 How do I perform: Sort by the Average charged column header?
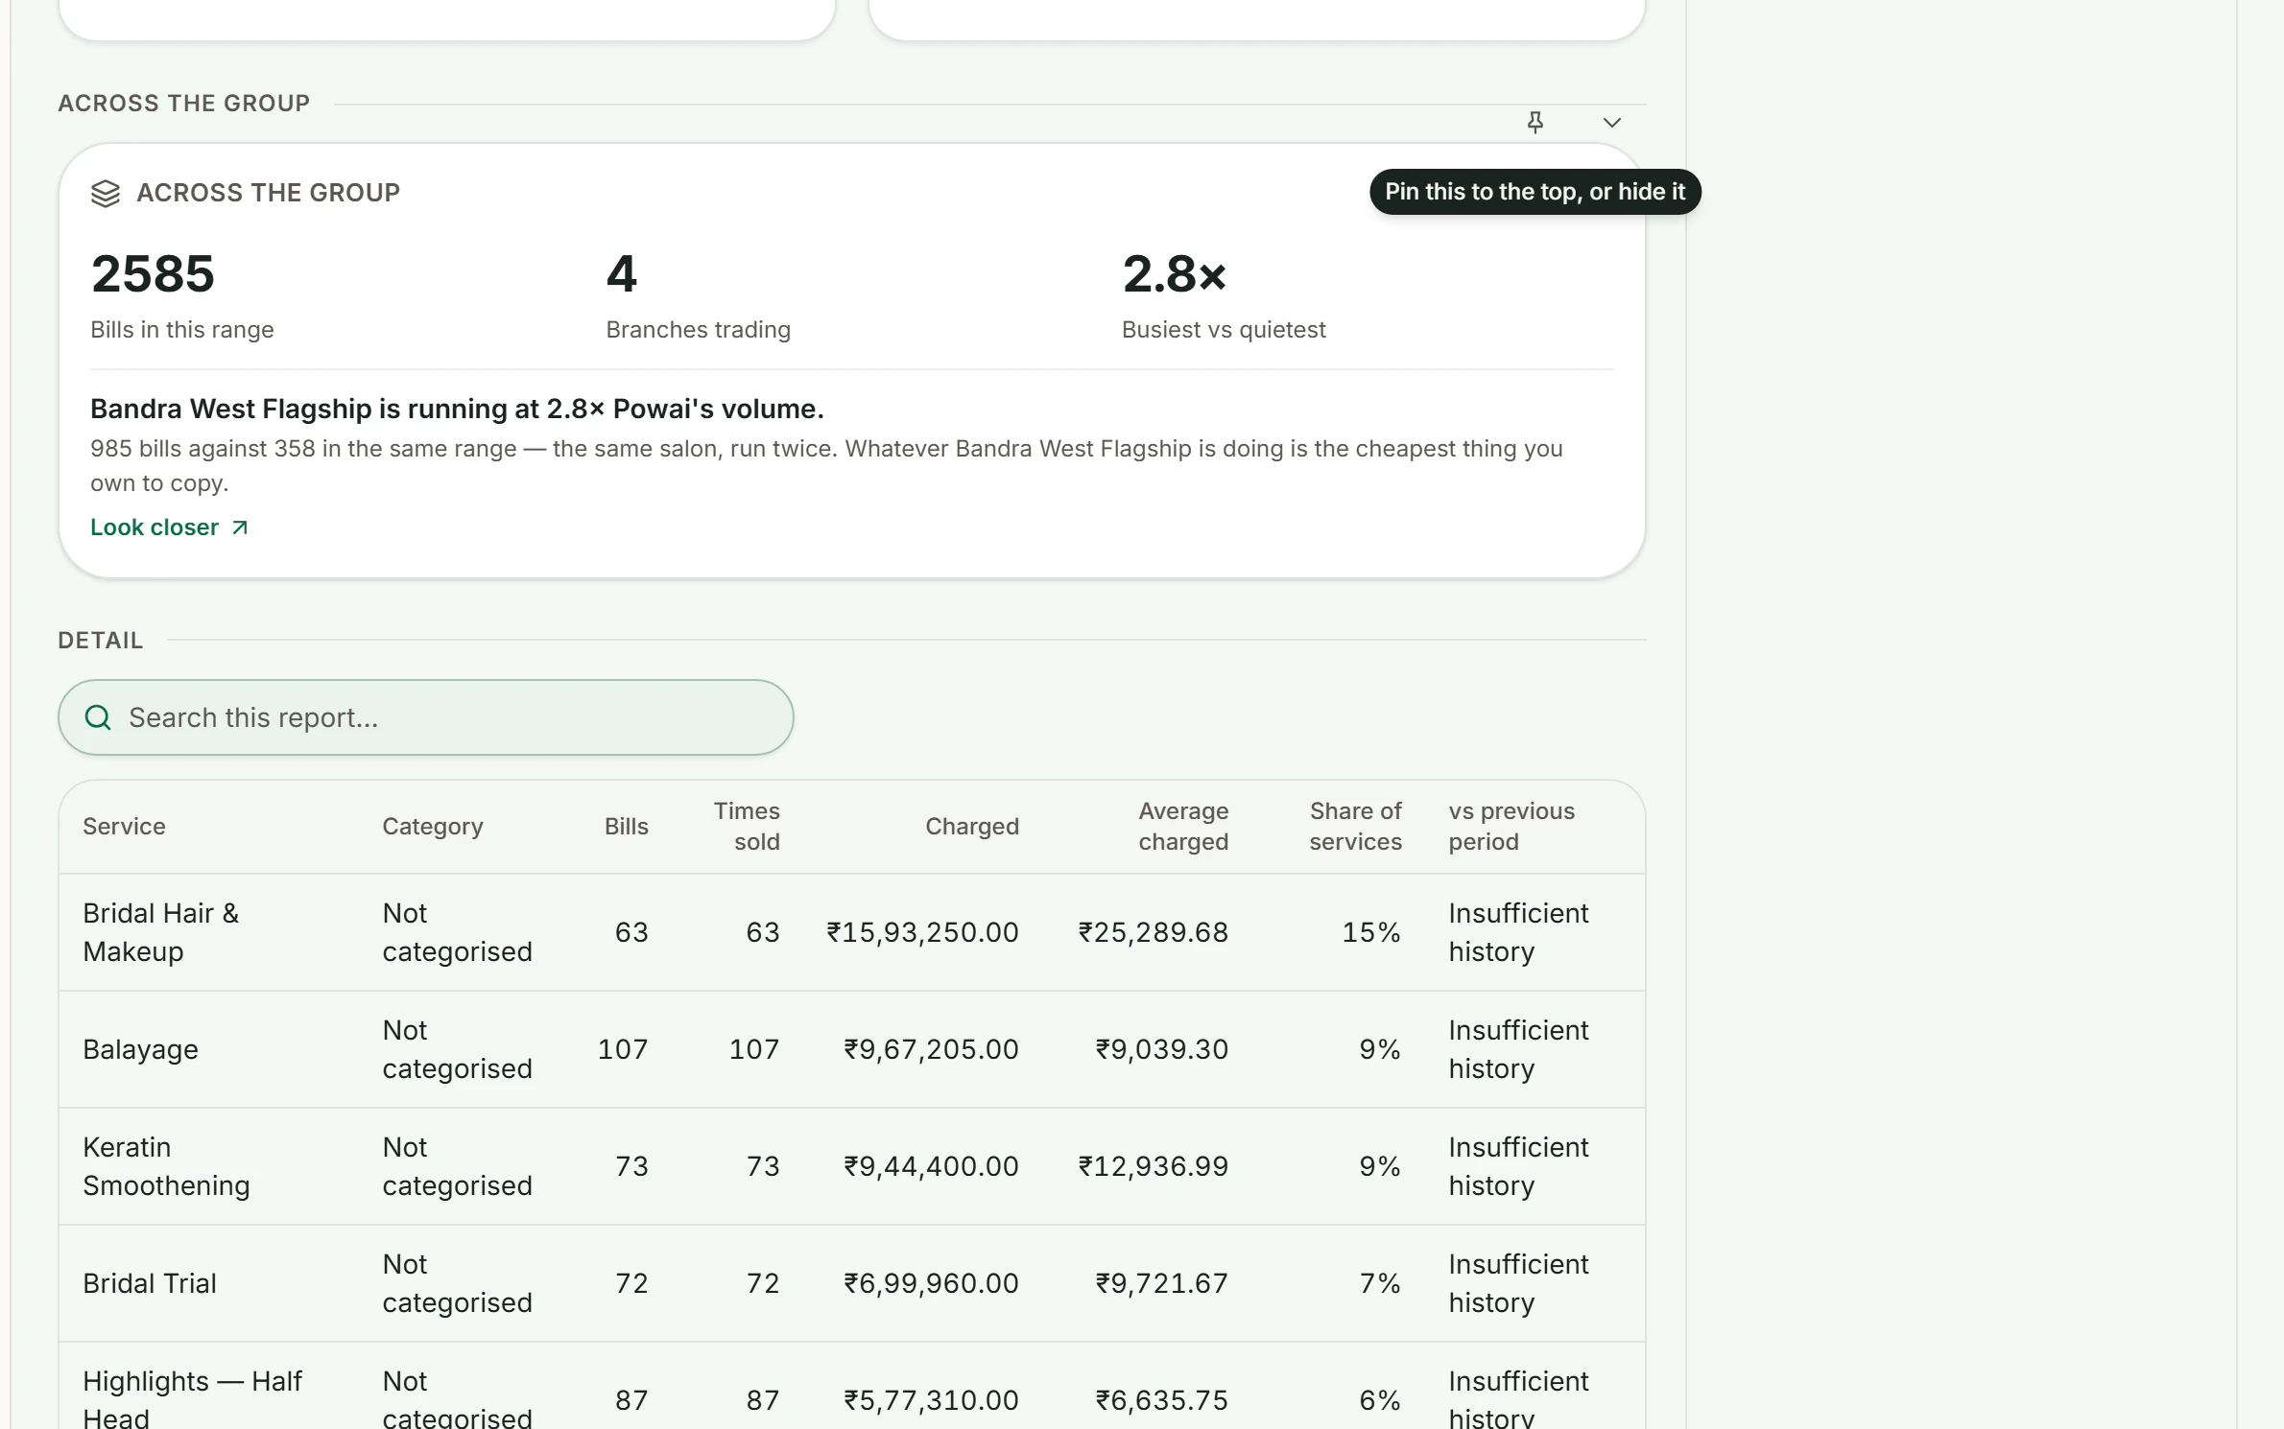pyautogui.click(x=1182, y=827)
